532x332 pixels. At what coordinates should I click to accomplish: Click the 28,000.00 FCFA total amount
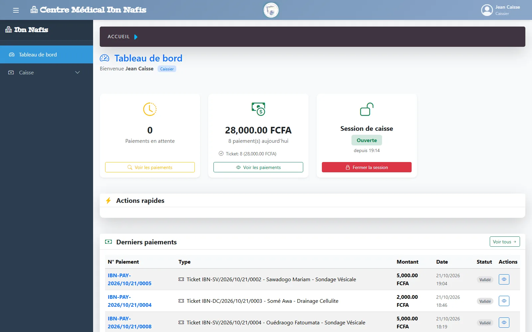click(258, 130)
